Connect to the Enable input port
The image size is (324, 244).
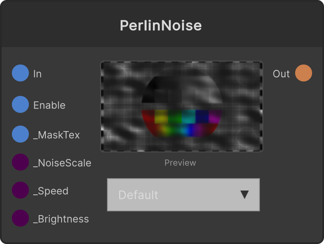20,104
